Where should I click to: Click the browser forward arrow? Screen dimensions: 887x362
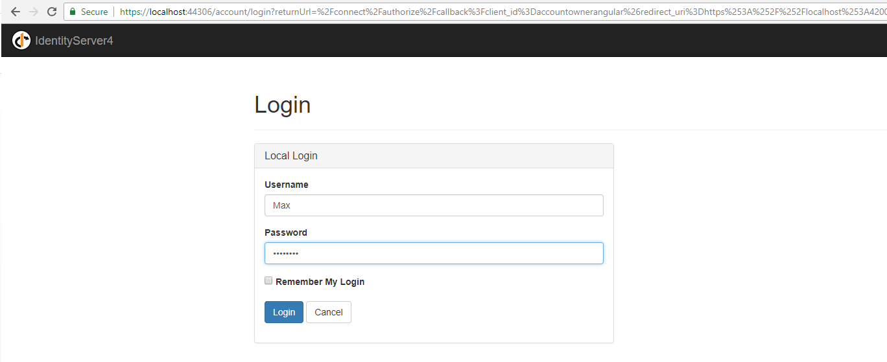pos(34,12)
